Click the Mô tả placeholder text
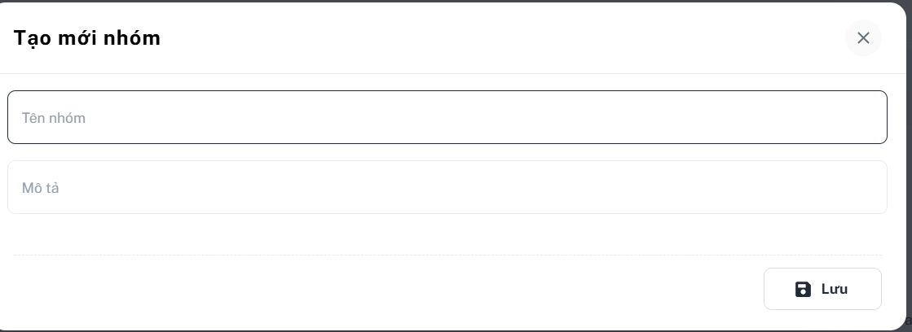The height and width of the screenshot is (332, 912). [x=41, y=188]
